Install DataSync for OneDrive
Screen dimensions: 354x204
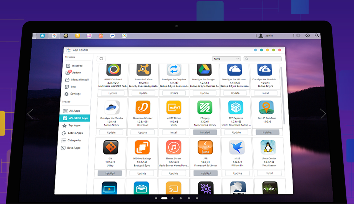click(x=266, y=93)
